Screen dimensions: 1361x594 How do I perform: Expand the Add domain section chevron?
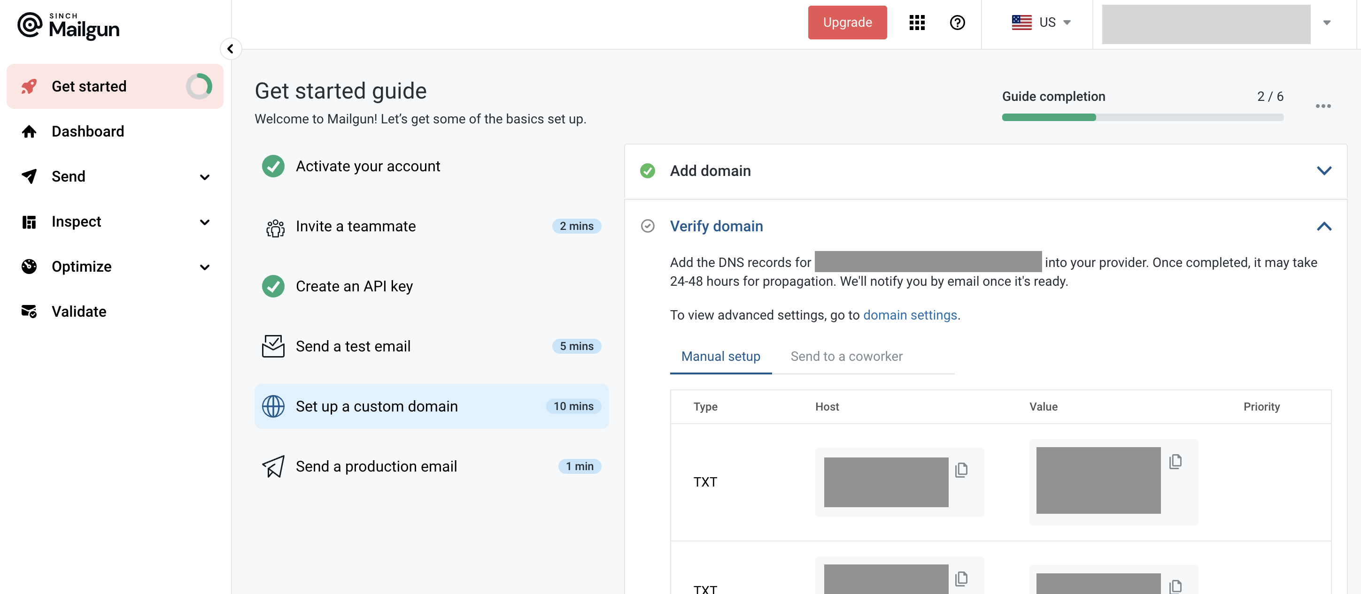[x=1323, y=170]
